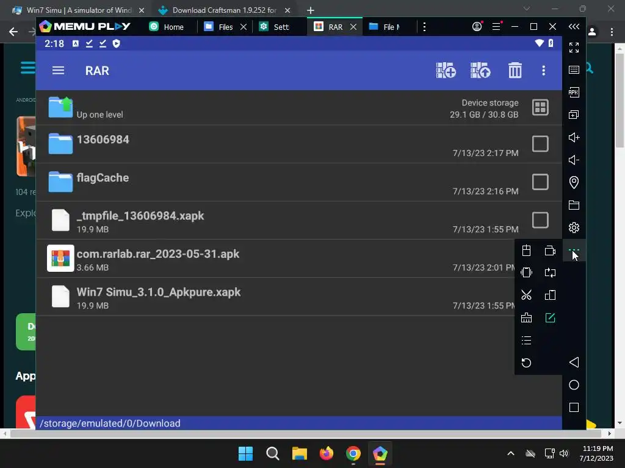Click the multi-instance window icon in MEmu sidebar

(x=574, y=115)
